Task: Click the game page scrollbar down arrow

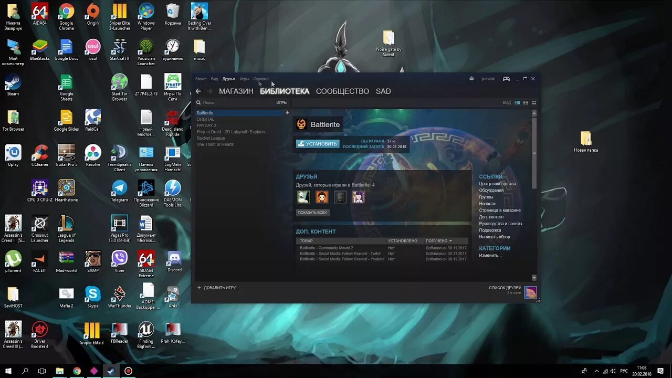Action: (534, 278)
